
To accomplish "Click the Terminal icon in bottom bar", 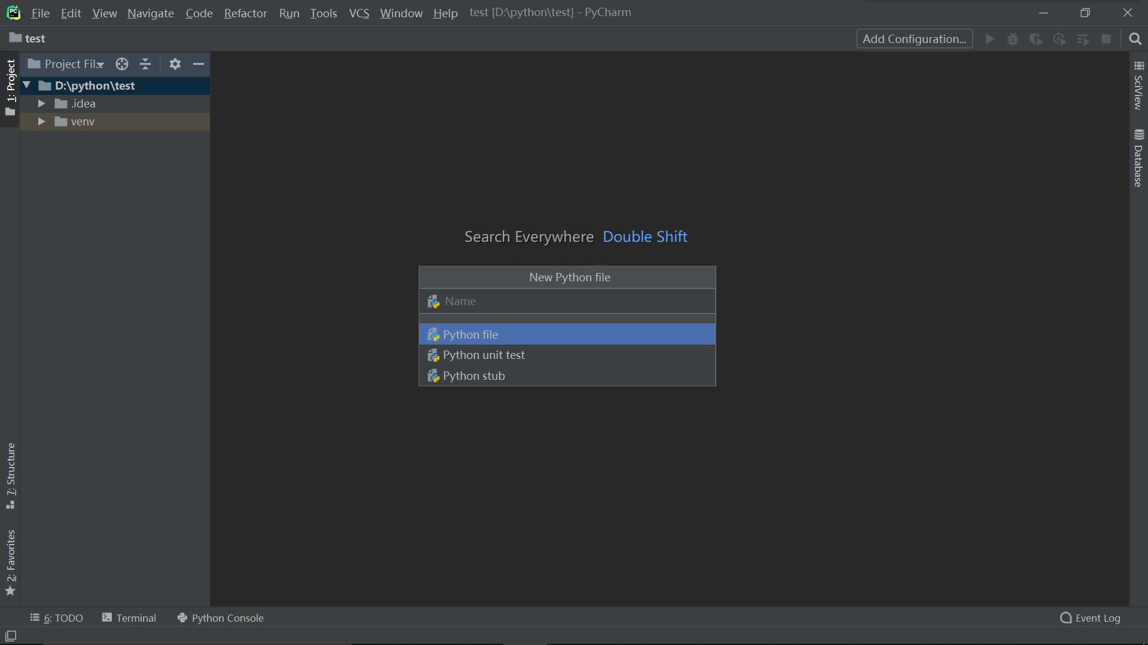I will click(107, 618).
